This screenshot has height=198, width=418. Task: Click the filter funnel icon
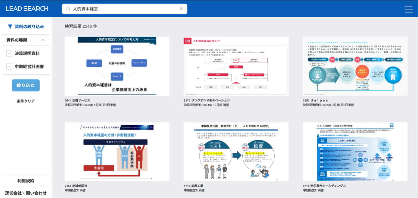tap(10, 26)
